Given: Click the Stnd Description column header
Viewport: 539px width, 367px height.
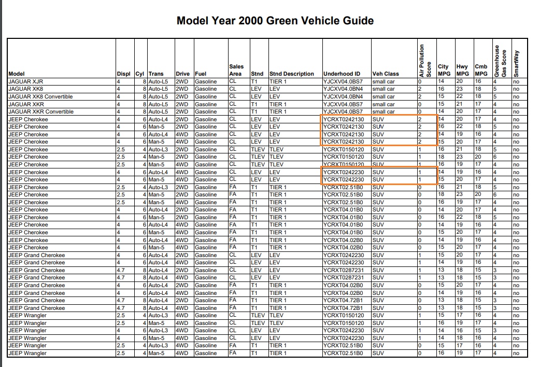Looking at the screenshot, I should [x=291, y=74].
